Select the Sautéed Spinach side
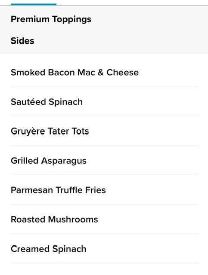Viewport: 208px width, 275px height. click(105, 102)
